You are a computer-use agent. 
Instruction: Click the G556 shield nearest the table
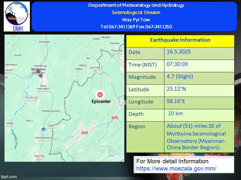tap(115, 118)
